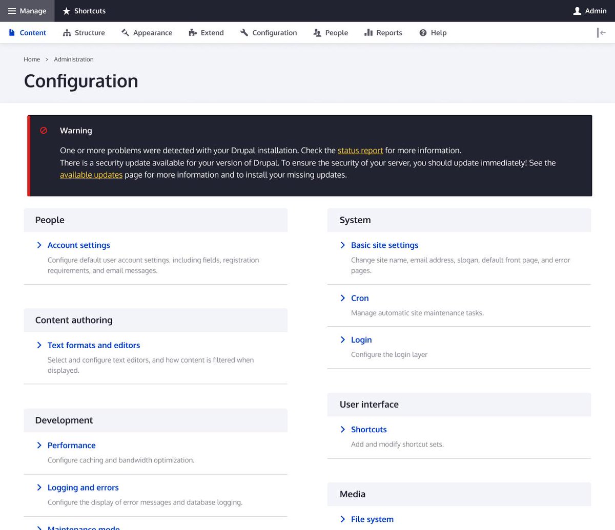The height and width of the screenshot is (530, 615).
Task: Click the Configuration wrench icon
Action: pos(244,33)
